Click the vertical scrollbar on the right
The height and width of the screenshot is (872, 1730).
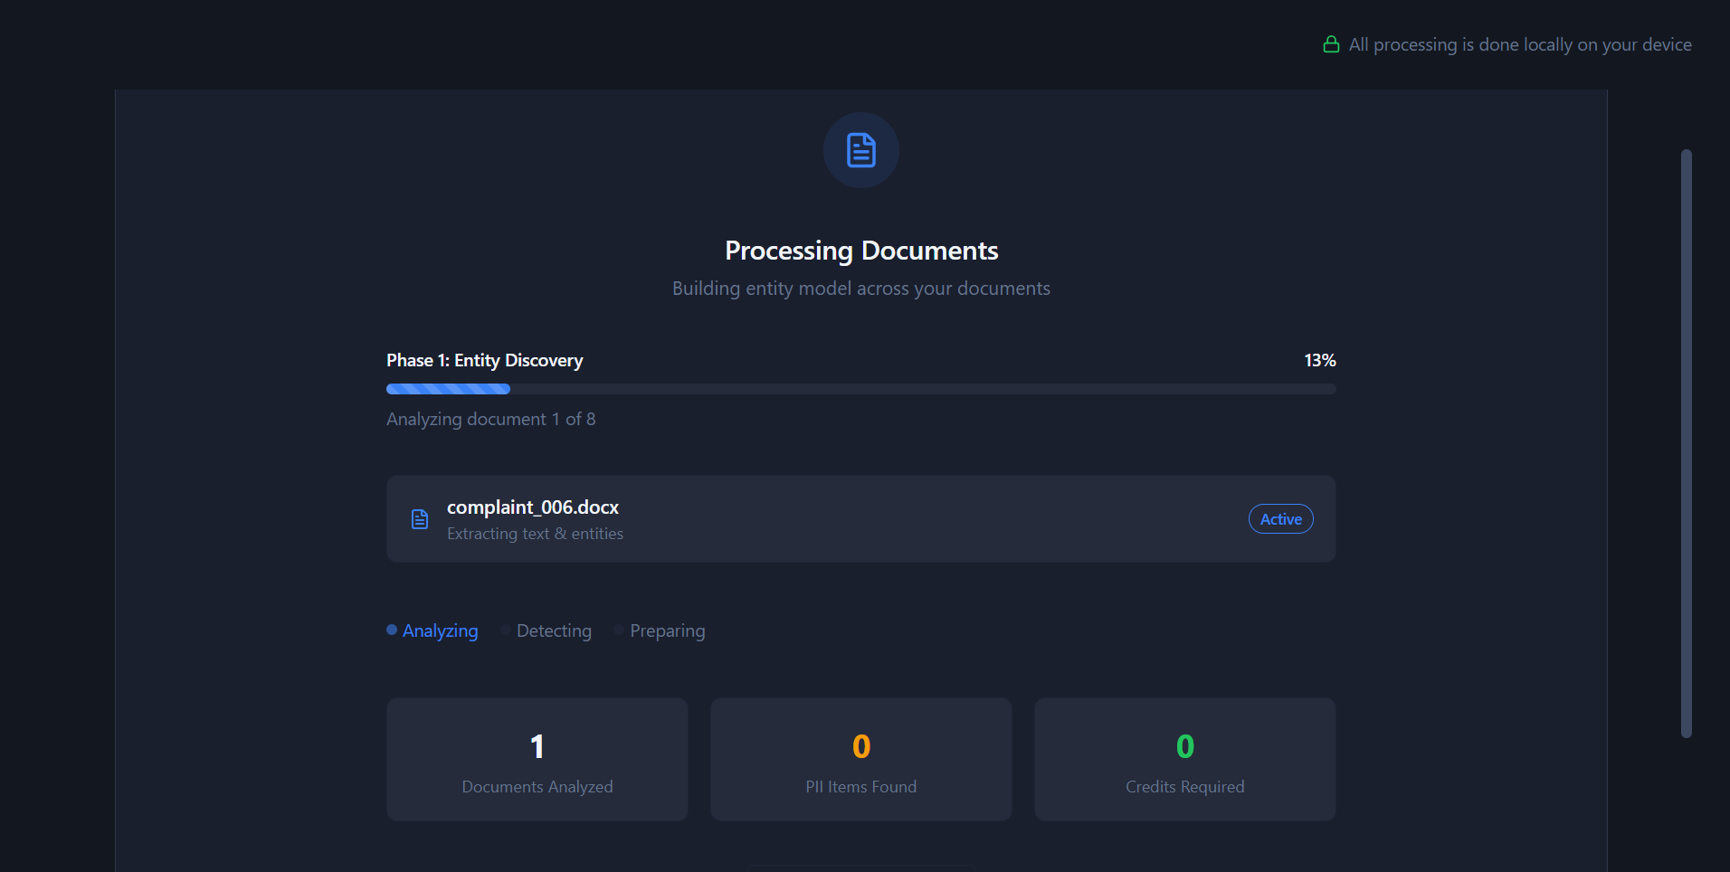pyautogui.click(x=1686, y=443)
